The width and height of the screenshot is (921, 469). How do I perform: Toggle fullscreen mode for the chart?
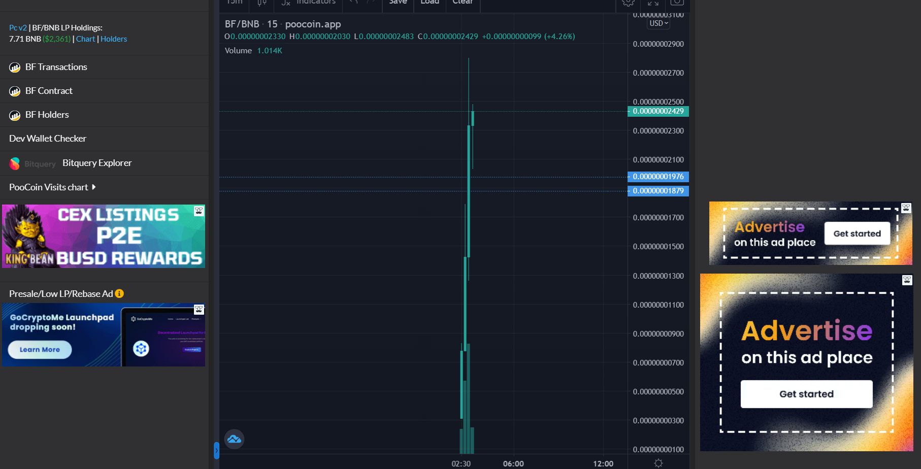tap(653, 3)
